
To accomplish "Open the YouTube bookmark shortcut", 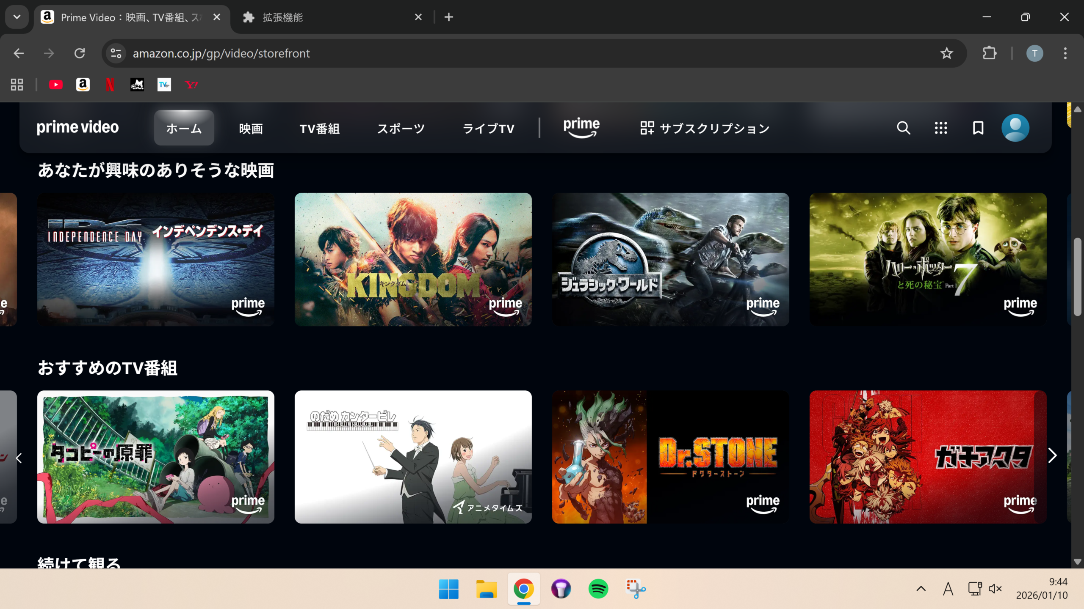I will pyautogui.click(x=55, y=85).
